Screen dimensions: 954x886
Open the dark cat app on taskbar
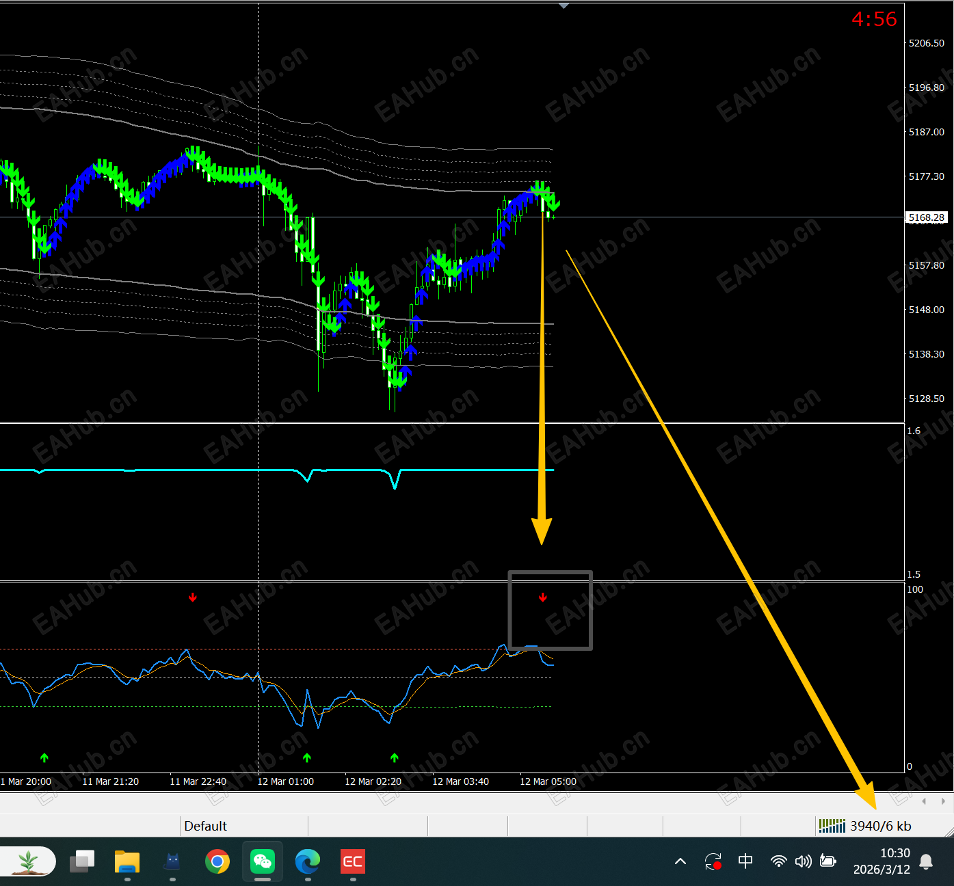coord(172,861)
